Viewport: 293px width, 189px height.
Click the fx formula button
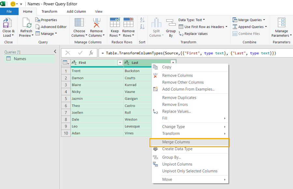click(x=91, y=53)
